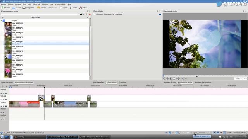Click the Audacity taskbar entry
This screenshot has height=139, width=248.
pos(30,137)
